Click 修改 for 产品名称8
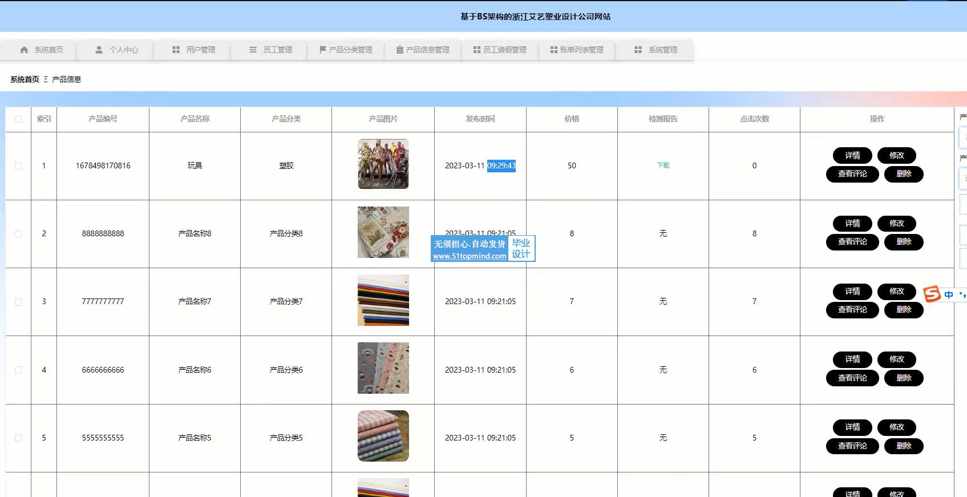Viewport: 967px width, 497px height. [x=897, y=223]
